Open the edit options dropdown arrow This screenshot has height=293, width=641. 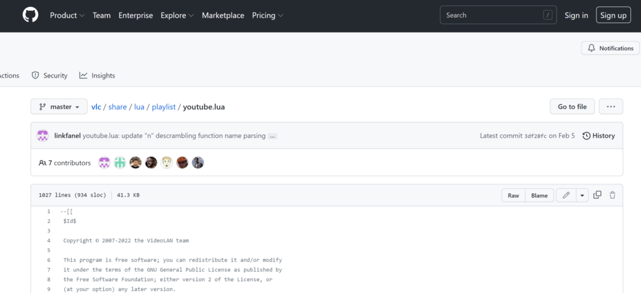coord(583,196)
